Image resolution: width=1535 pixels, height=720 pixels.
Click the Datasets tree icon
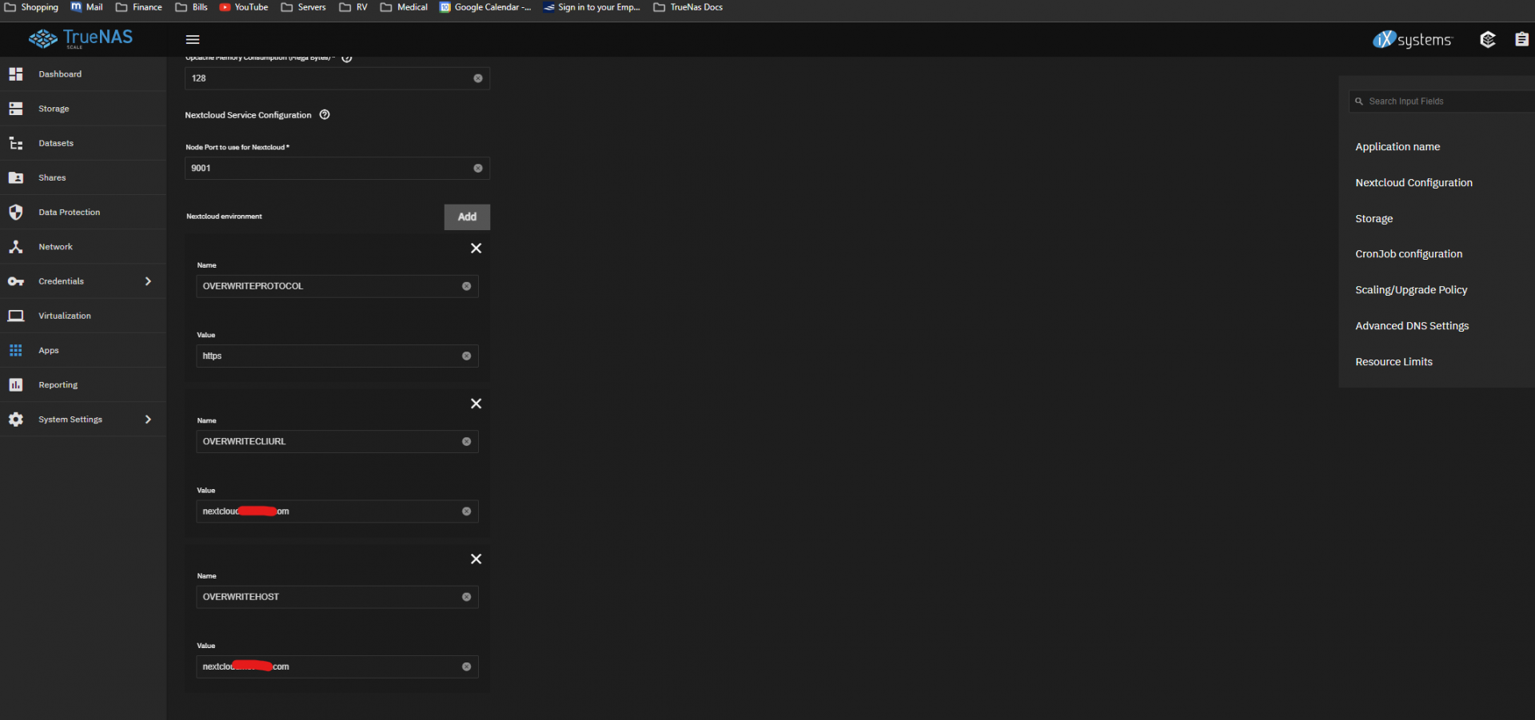click(x=16, y=143)
